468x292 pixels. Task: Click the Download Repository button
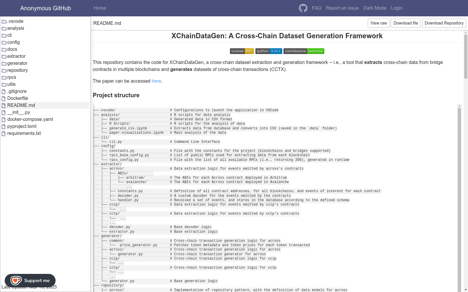tap(444, 23)
